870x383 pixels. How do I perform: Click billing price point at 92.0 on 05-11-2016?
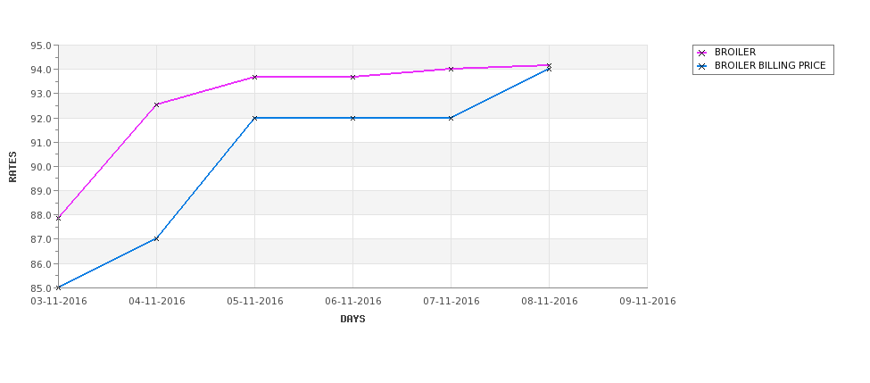point(254,118)
